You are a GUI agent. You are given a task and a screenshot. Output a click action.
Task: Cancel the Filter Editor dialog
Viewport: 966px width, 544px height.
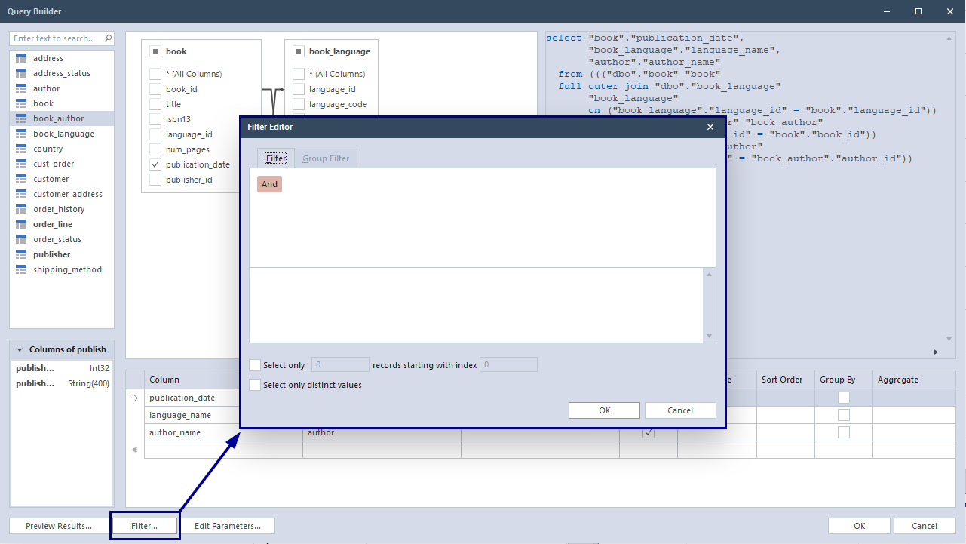point(680,410)
